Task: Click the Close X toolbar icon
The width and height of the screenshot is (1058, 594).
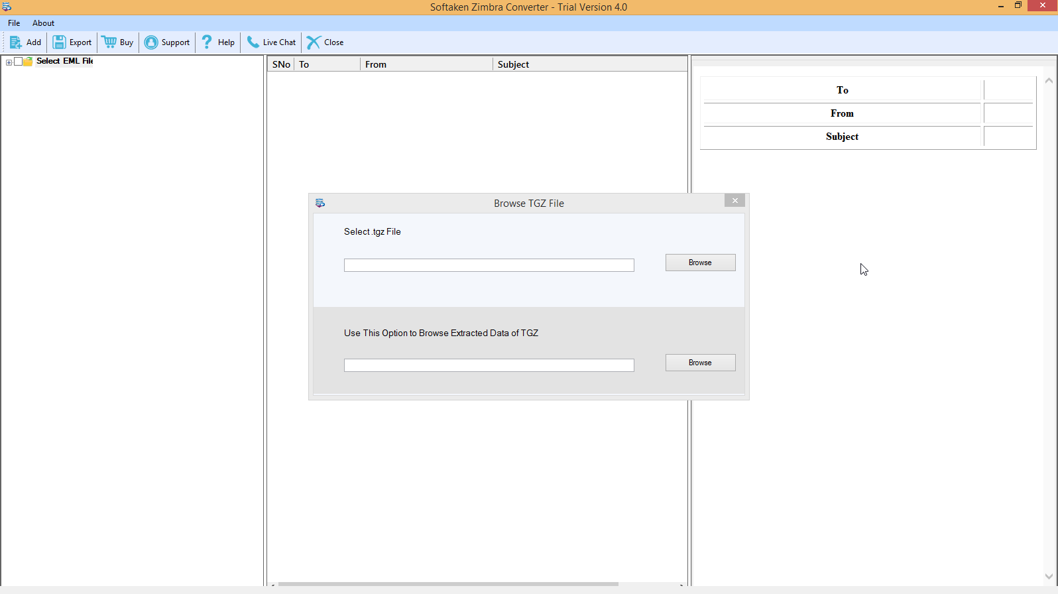Action: tap(314, 42)
